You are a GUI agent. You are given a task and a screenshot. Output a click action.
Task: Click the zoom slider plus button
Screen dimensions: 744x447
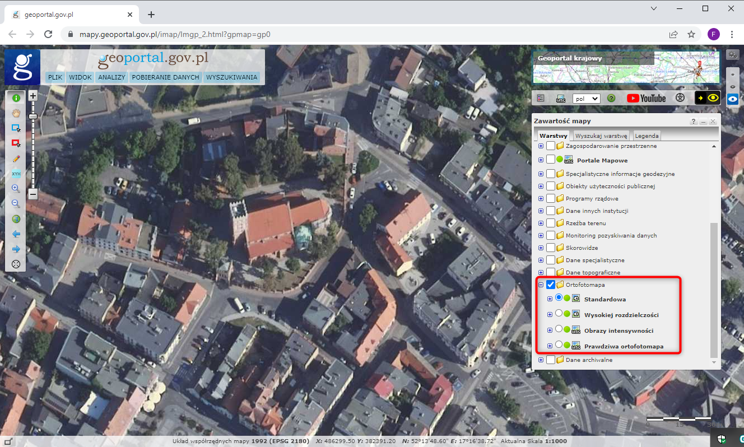pyautogui.click(x=33, y=96)
